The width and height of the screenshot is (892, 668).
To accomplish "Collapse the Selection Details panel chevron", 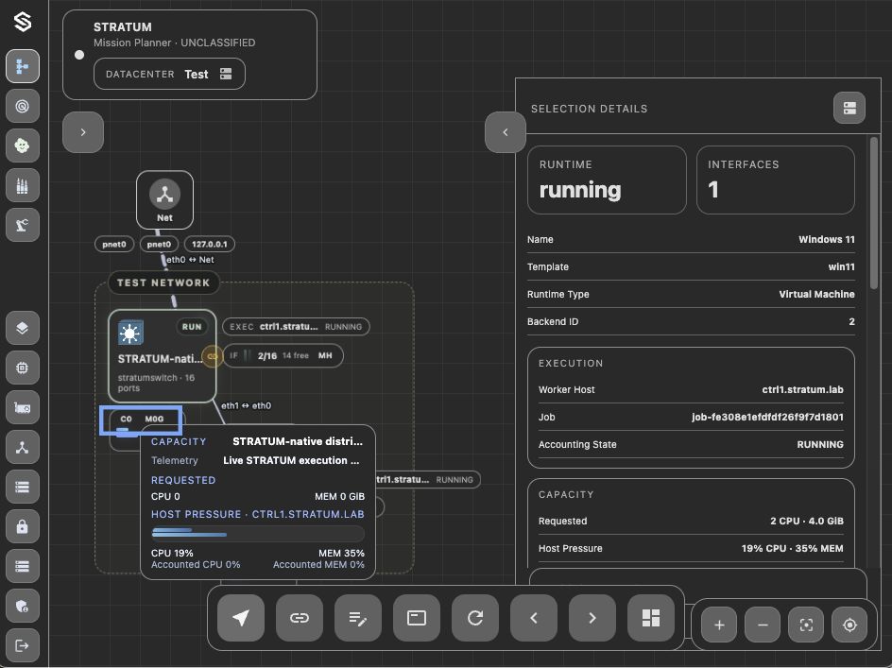I will 506,132.
